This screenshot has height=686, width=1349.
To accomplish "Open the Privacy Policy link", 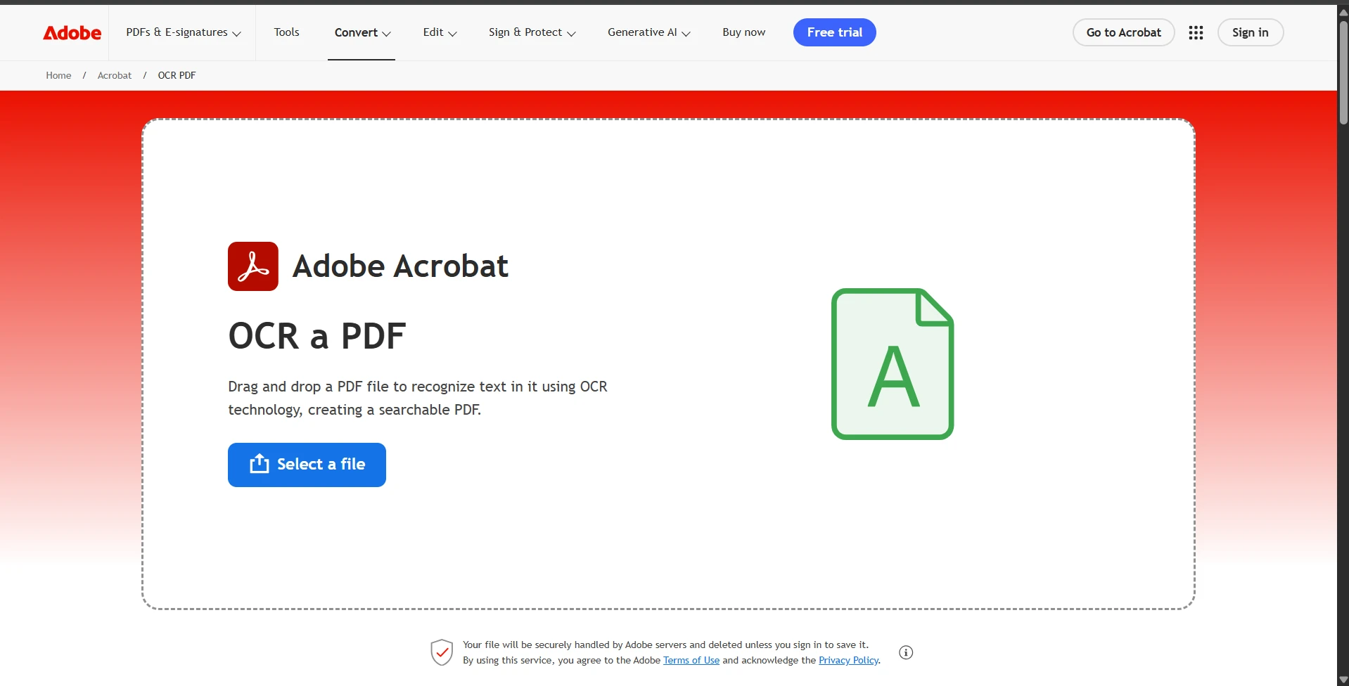I will click(x=848, y=660).
